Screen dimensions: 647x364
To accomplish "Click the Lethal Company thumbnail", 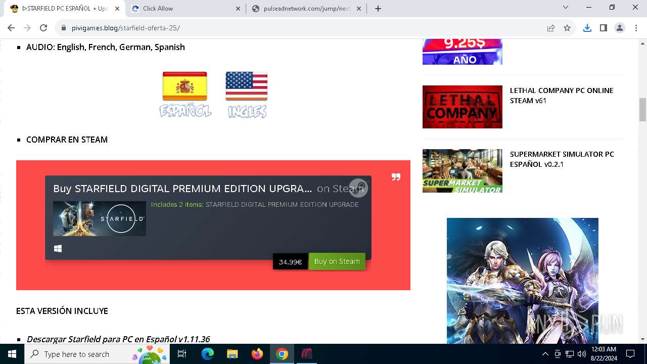I will [463, 107].
